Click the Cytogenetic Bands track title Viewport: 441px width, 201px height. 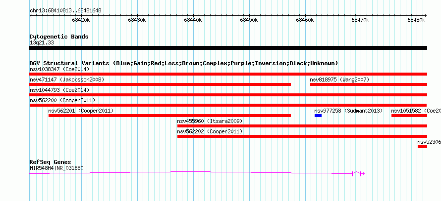(x=59, y=37)
